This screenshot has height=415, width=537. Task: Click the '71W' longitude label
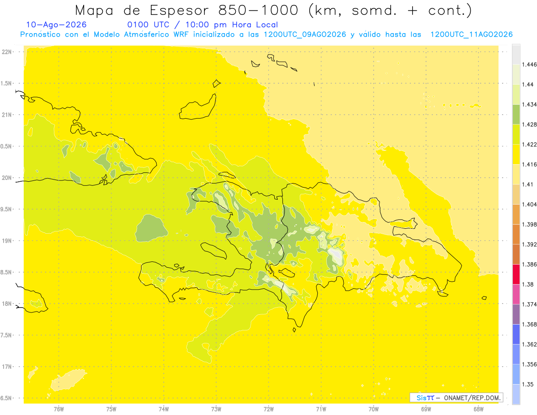click(x=321, y=409)
